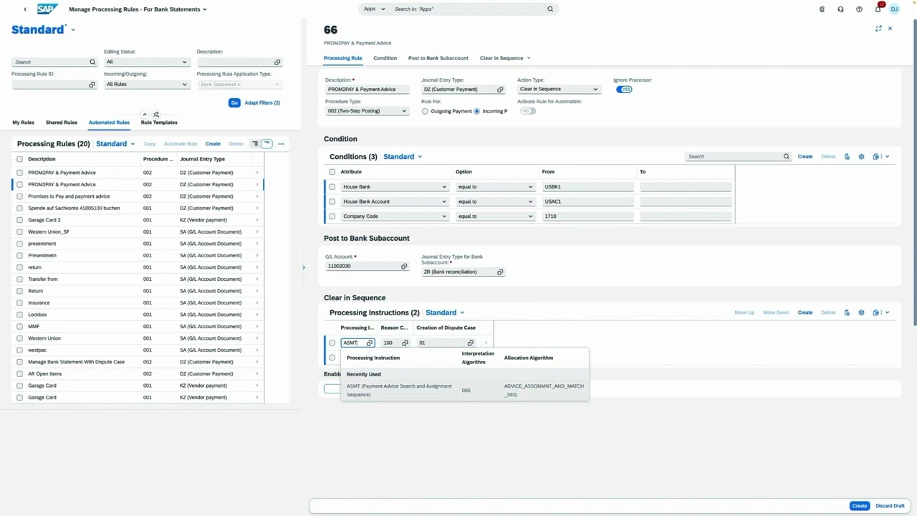Open the Standard view variant dropdown at the top left

pyautogui.click(x=73, y=30)
